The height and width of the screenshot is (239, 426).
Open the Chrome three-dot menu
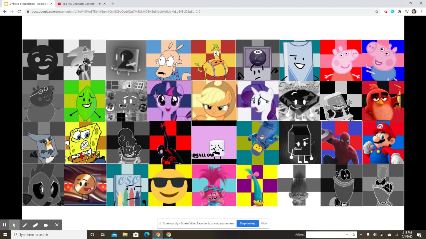coord(421,11)
